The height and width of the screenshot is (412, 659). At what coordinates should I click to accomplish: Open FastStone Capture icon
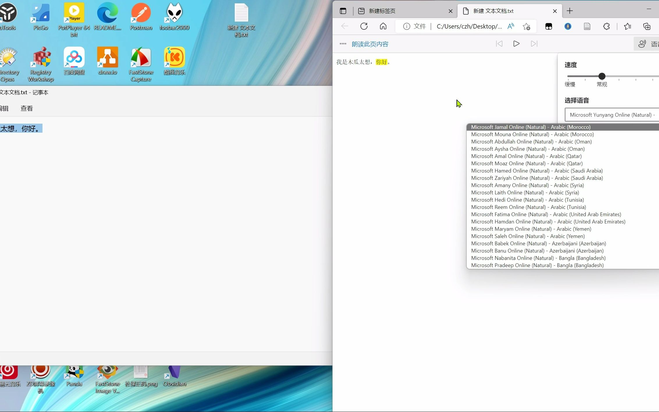[141, 62]
